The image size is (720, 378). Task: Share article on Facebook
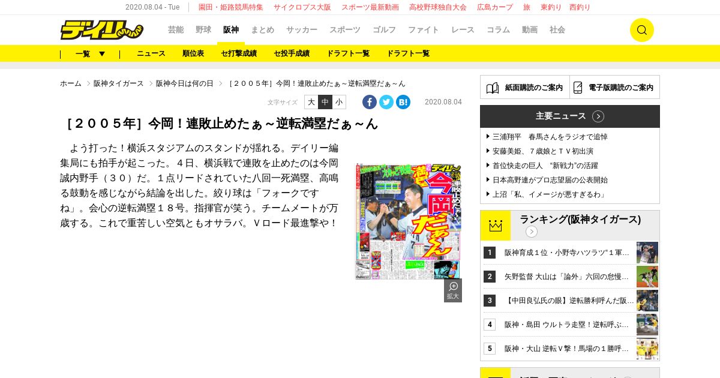pyautogui.click(x=370, y=102)
